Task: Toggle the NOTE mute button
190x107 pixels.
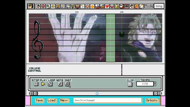Action: (60, 84)
